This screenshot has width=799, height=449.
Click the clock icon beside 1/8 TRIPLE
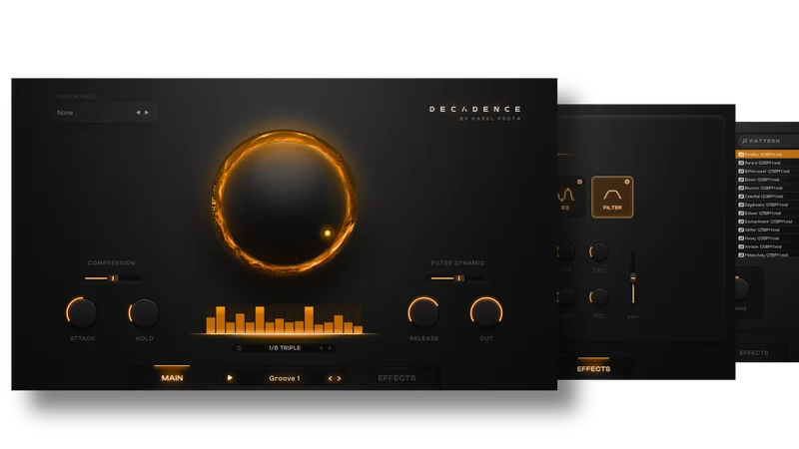[x=239, y=348]
